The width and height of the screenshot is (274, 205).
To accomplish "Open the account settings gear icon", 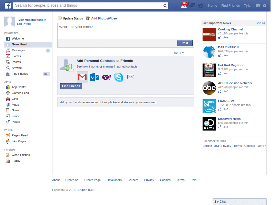I will pyautogui.click(x=265, y=6).
